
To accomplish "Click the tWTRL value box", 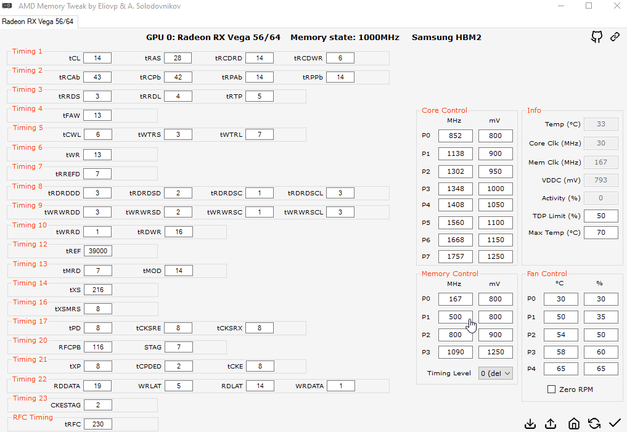I will click(x=260, y=135).
